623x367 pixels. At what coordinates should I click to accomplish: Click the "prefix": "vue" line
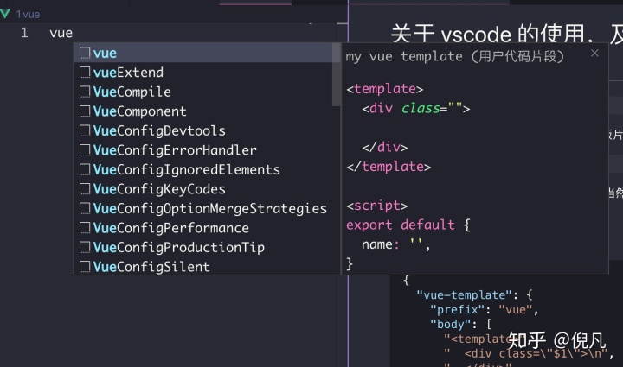click(x=485, y=309)
